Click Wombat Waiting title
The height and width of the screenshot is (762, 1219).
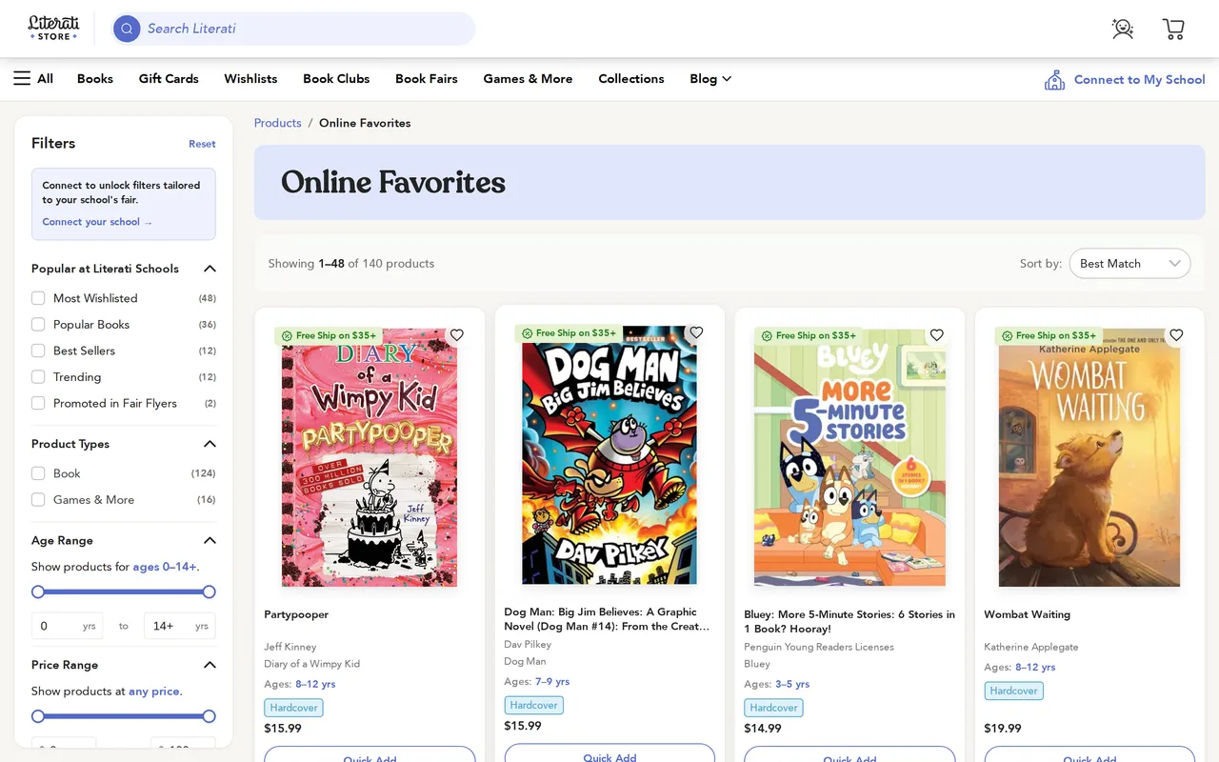[x=1028, y=614]
